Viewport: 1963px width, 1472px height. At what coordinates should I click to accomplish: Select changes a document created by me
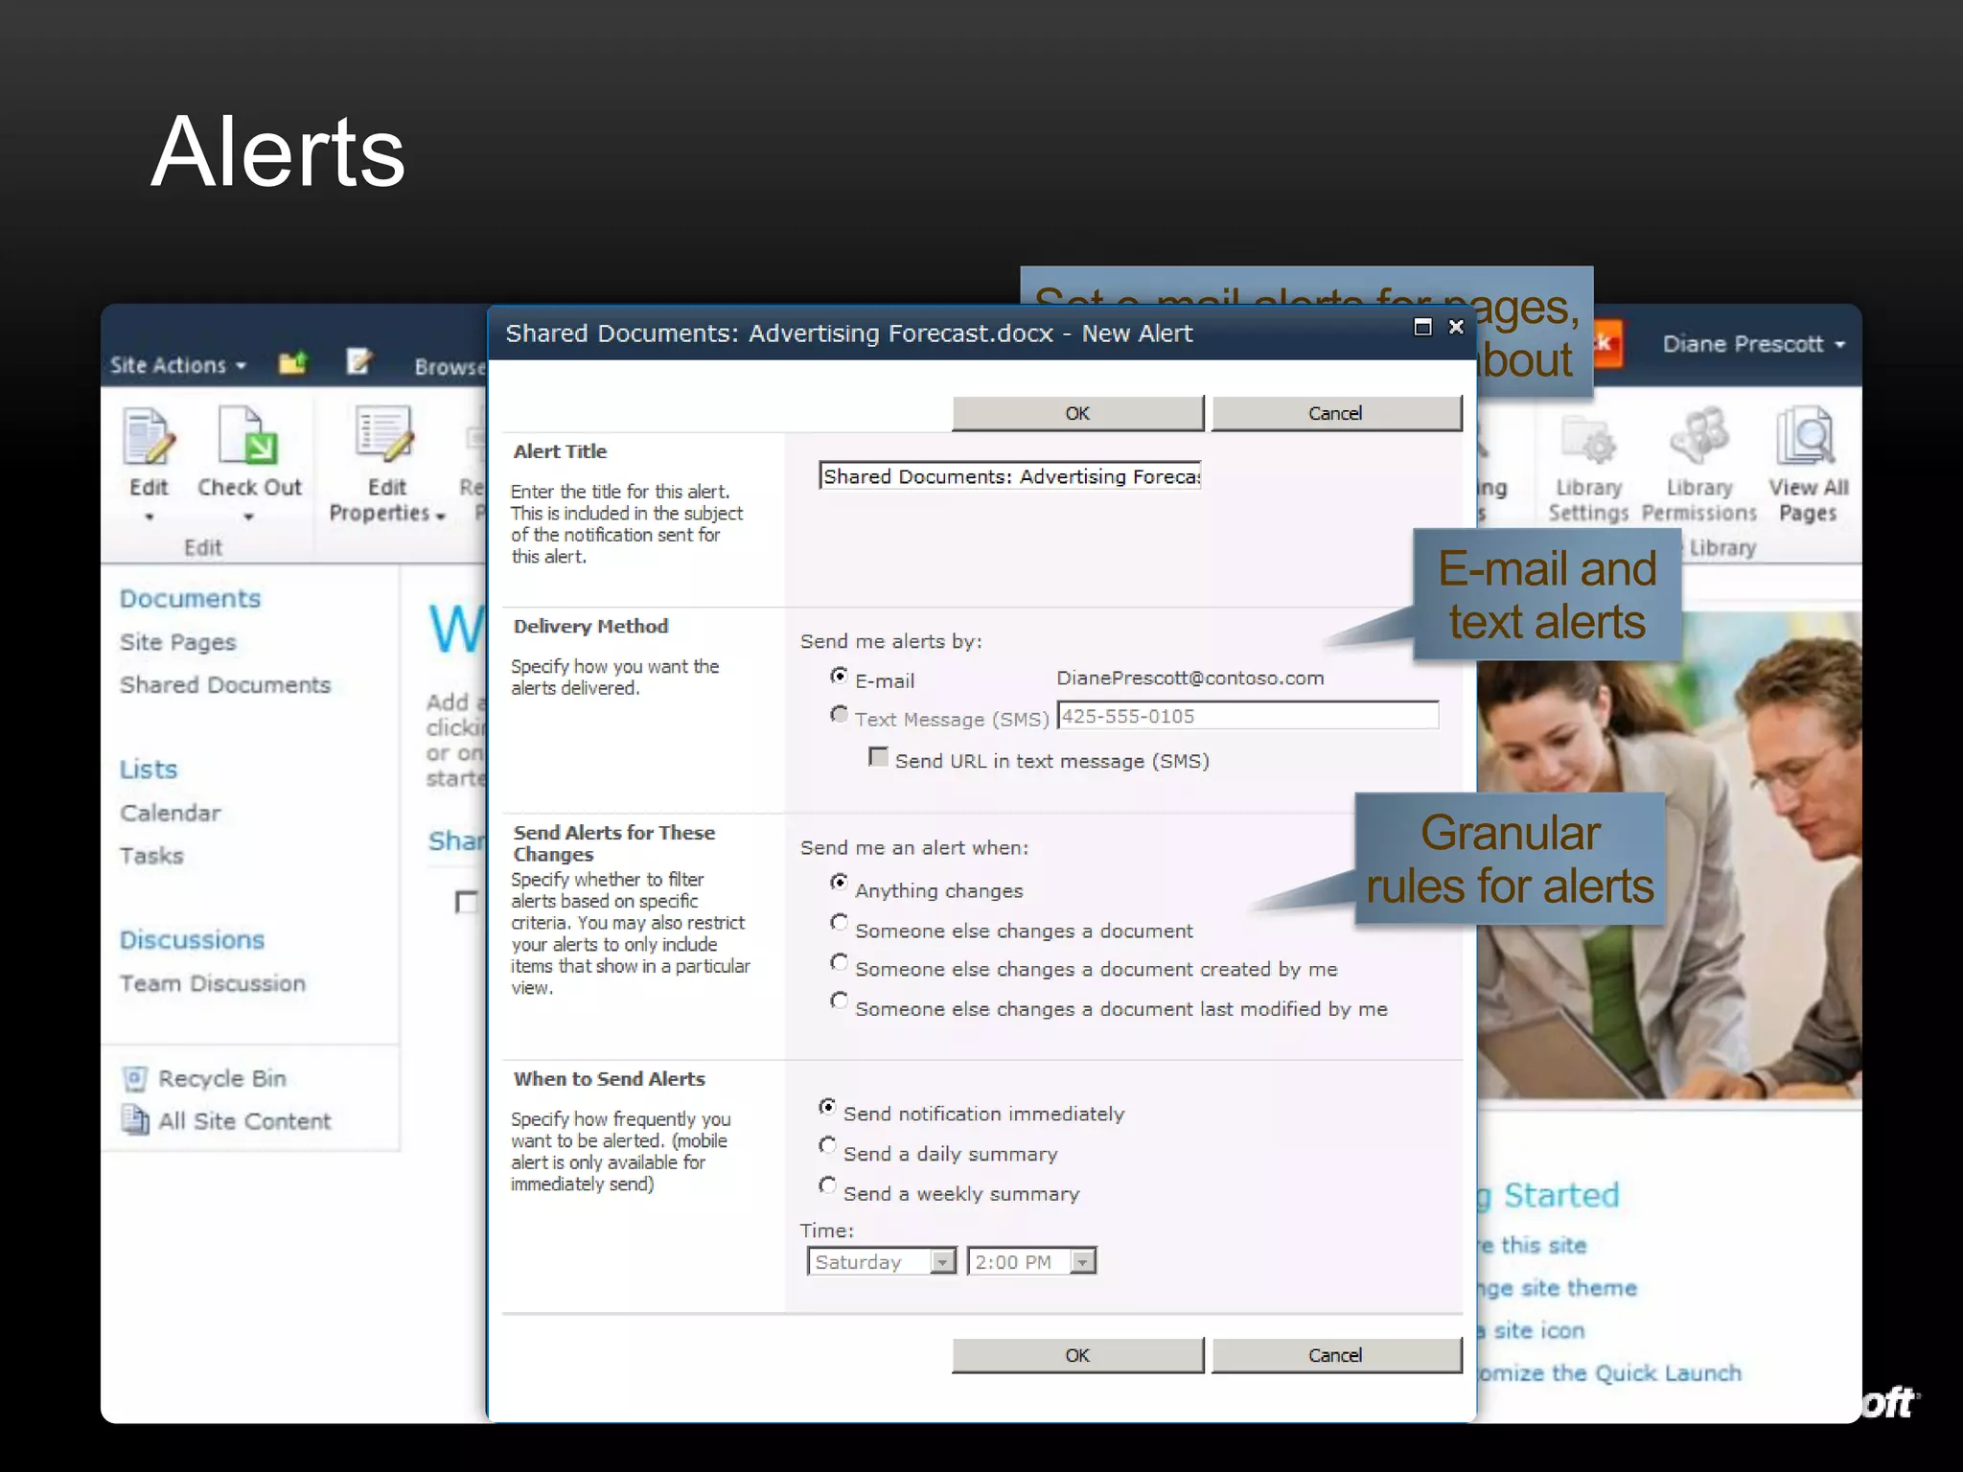tap(839, 961)
